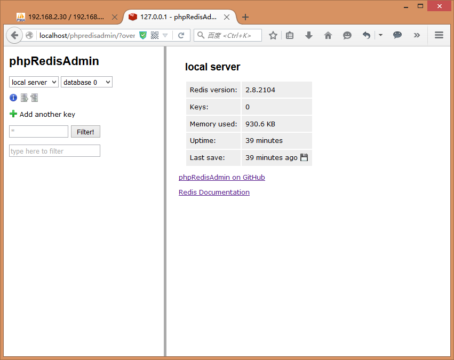Open downloads arrow icon
The height and width of the screenshot is (360, 454).
click(x=309, y=35)
